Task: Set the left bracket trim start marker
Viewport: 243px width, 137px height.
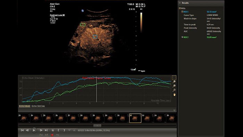Action: tap(58, 130)
